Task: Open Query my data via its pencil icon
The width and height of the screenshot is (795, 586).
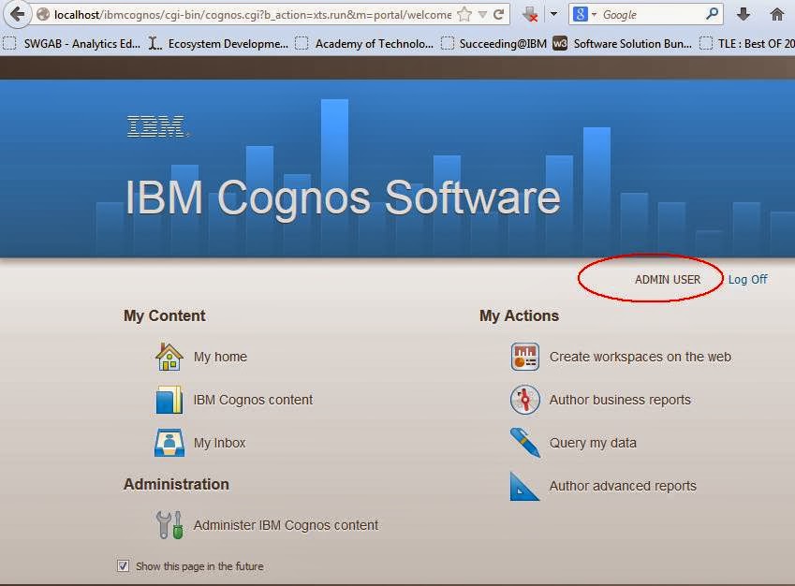Action: coord(524,443)
